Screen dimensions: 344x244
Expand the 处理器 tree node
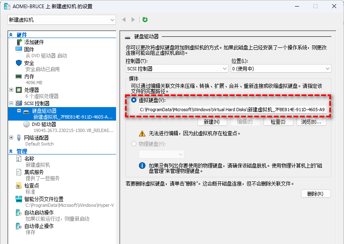(x=11, y=90)
